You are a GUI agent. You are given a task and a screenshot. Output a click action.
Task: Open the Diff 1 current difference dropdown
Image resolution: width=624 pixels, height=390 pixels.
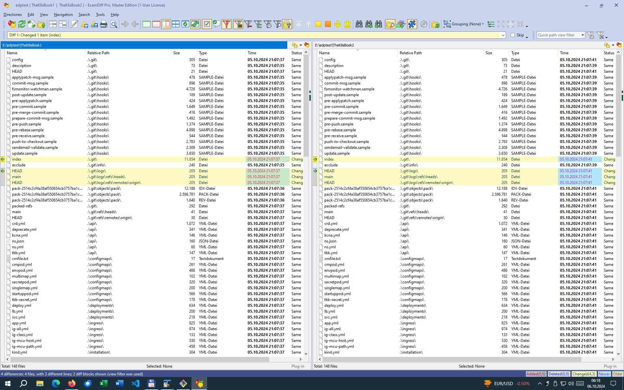coord(503,35)
